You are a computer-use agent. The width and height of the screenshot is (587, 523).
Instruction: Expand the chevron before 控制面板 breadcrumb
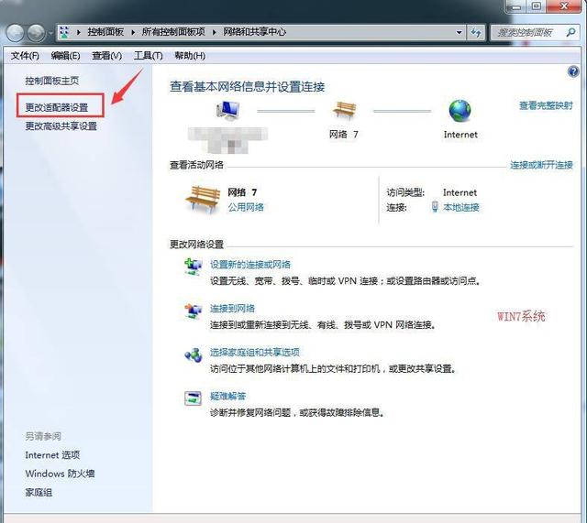(x=79, y=33)
